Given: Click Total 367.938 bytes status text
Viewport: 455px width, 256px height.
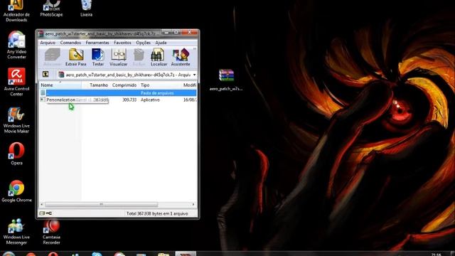Looking at the screenshot, I should coord(157,213).
